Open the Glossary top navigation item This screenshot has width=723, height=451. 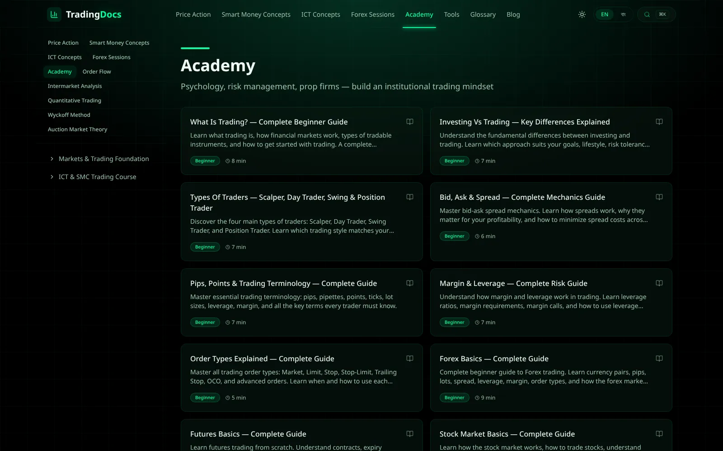point(483,14)
